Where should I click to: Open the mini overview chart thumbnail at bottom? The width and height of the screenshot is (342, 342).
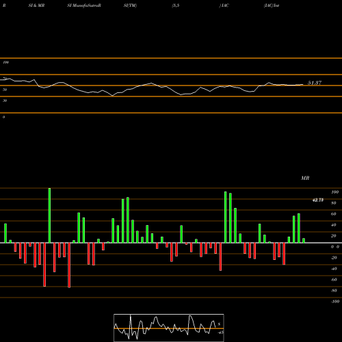pyautogui.click(x=169, y=328)
